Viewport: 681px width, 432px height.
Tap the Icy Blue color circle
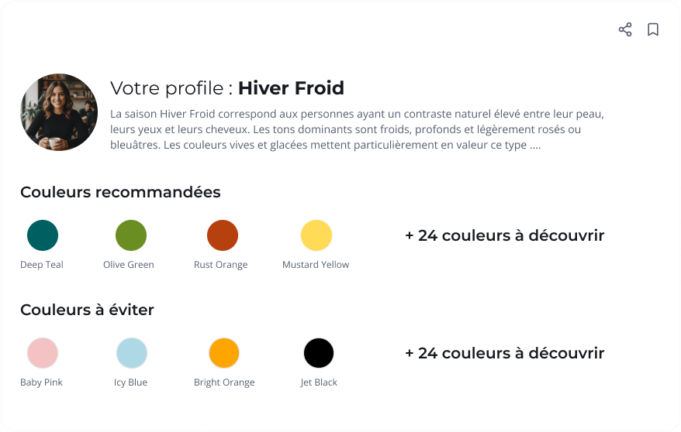pos(132,353)
